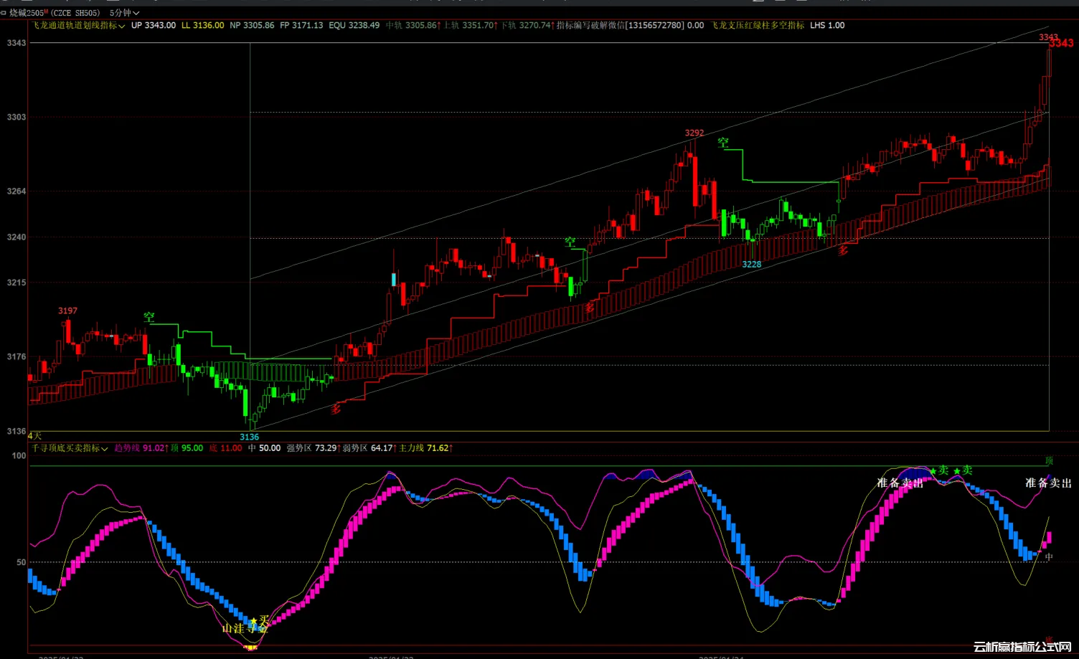Click the small icon left of 烧碱2505
The width and height of the screenshot is (1079, 659).
tap(4, 13)
